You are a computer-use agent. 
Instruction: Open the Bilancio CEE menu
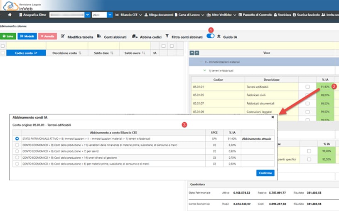coord(129,15)
